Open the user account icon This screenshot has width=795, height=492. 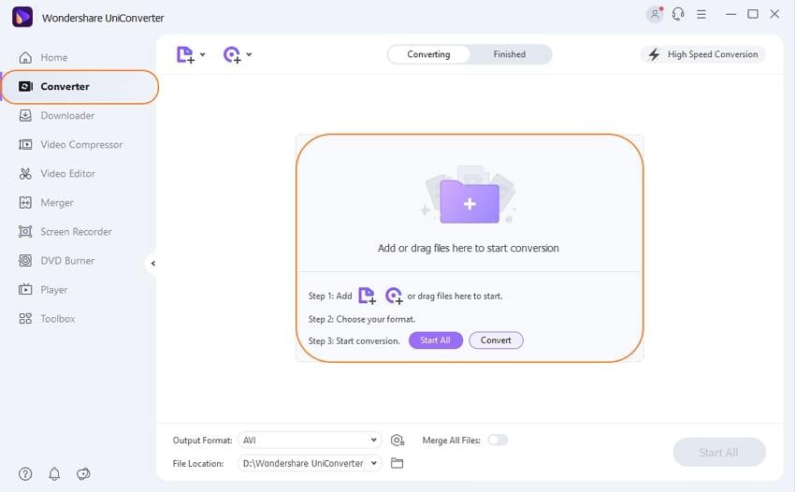click(x=655, y=14)
